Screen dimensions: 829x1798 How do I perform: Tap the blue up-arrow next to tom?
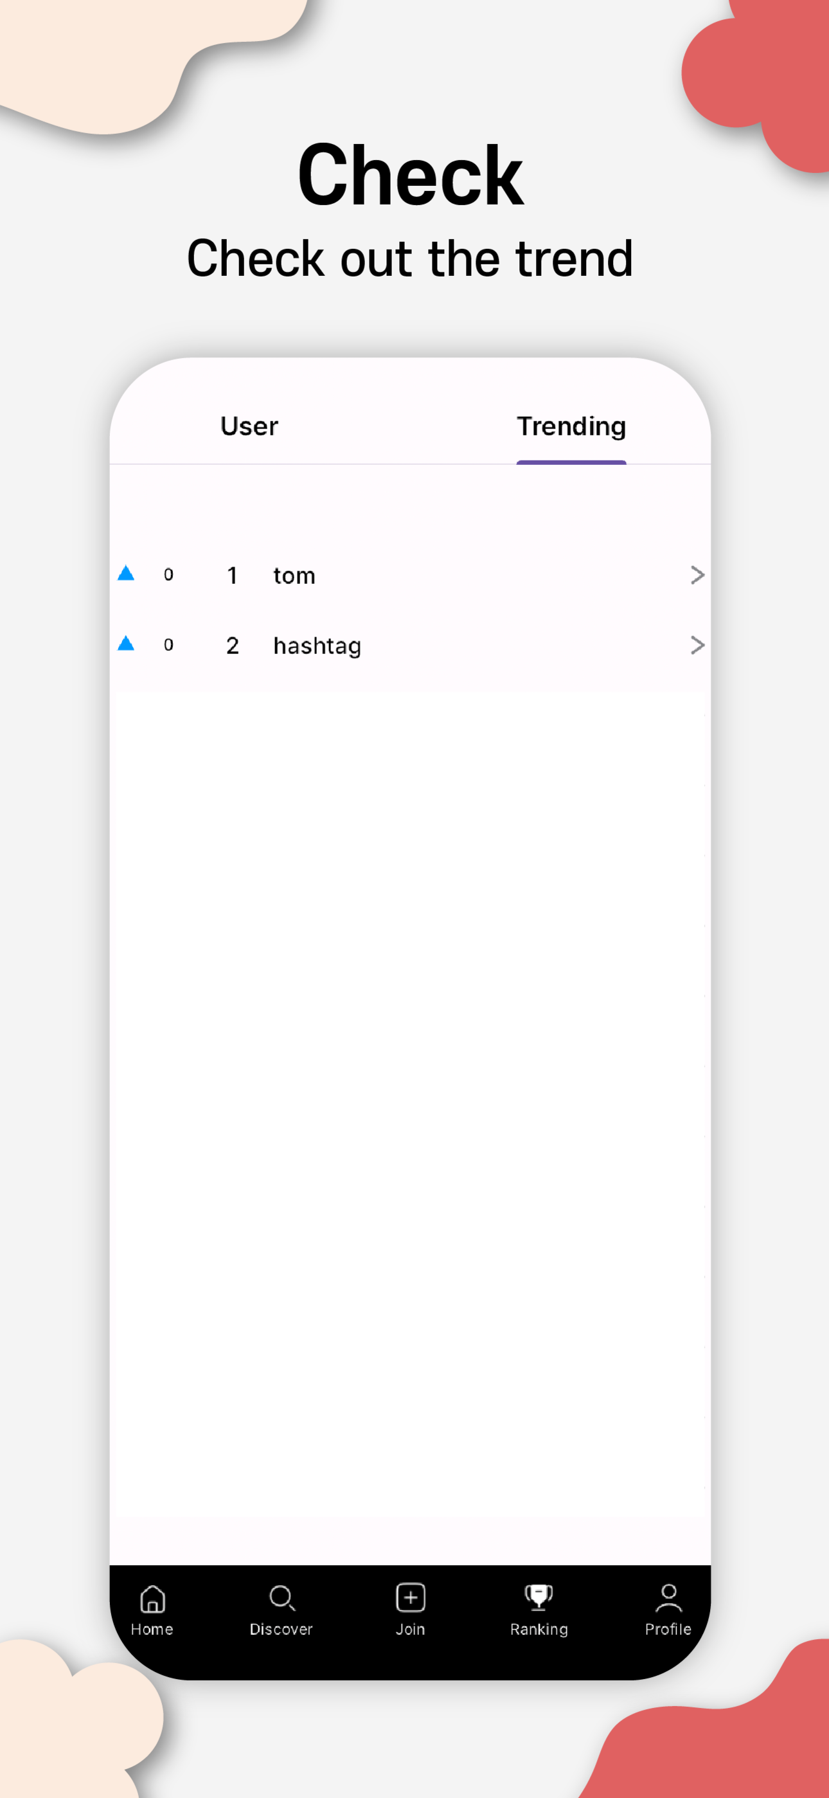[x=127, y=574]
